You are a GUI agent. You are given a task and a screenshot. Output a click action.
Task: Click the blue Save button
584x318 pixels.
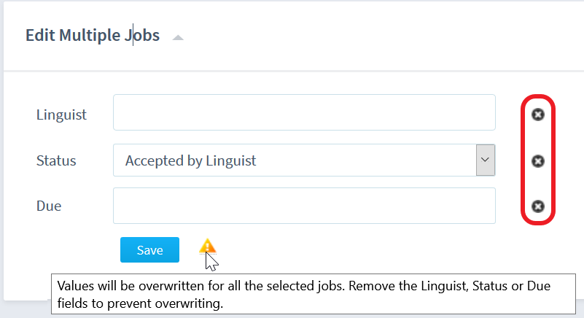(x=149, y=249)
